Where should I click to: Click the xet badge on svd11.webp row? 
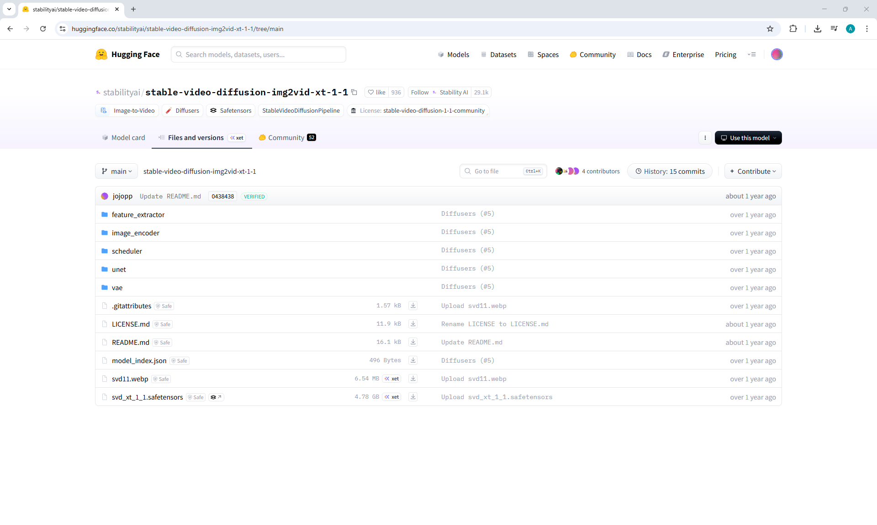click(x=392, y=379)
